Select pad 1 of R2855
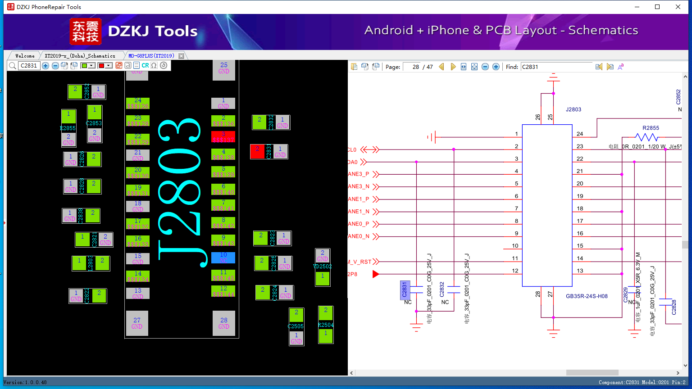The image size is (692, 389). (68, 116)
